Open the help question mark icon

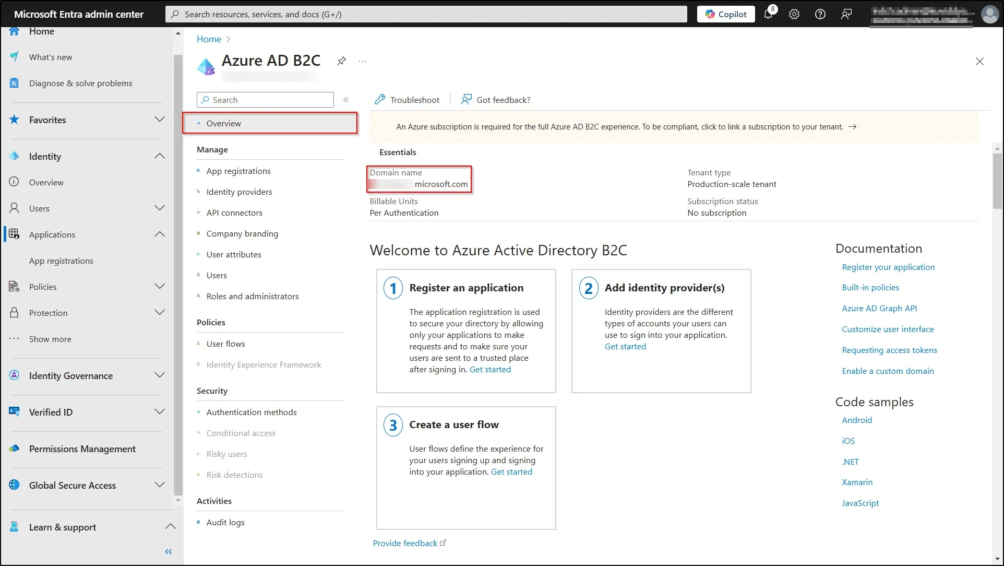pos(820,14)
